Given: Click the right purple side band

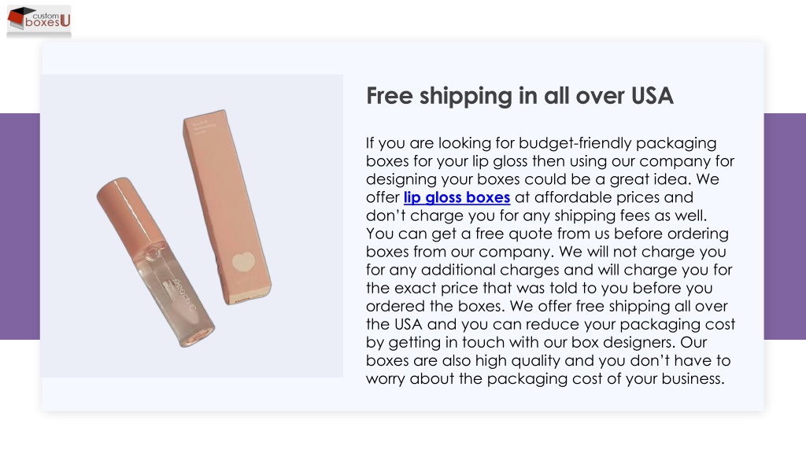Looking at the screenshot, I should coord(785,226).
